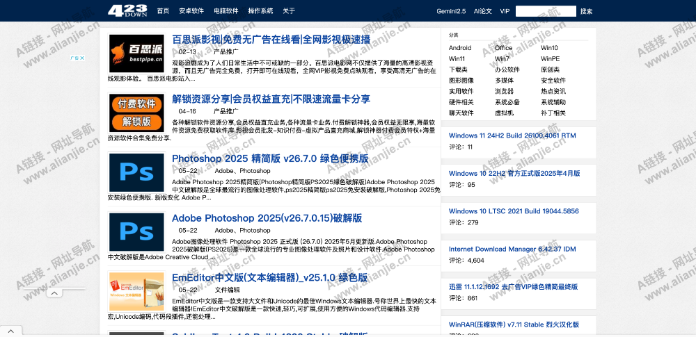Click the left ad collapse chevron

point(54,293)
